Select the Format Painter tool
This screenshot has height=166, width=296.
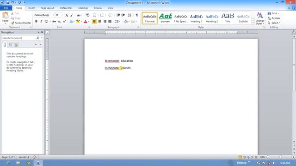point(21,23)
